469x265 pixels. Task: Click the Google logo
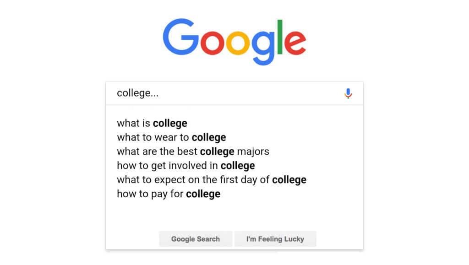[234, 39]
